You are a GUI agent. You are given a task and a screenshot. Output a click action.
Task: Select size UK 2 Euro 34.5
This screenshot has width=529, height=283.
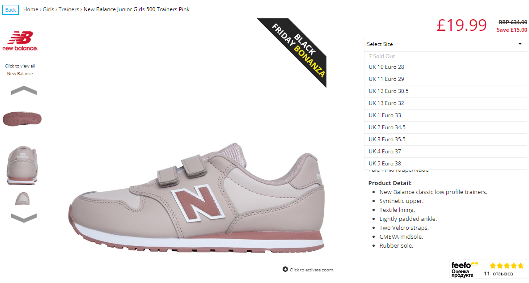[x=445, y=127]
